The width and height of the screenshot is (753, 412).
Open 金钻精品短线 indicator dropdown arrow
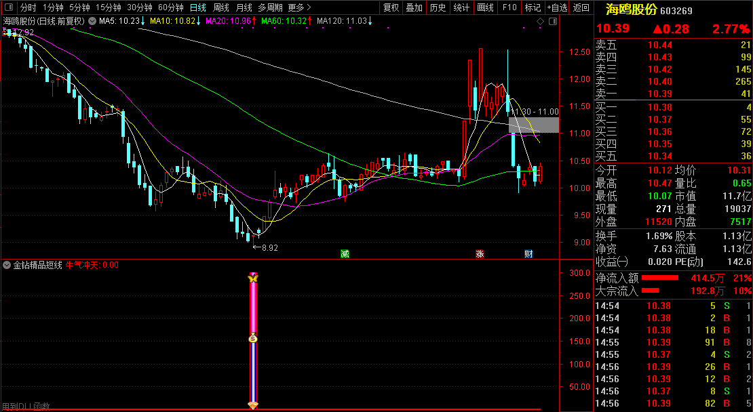7,265
